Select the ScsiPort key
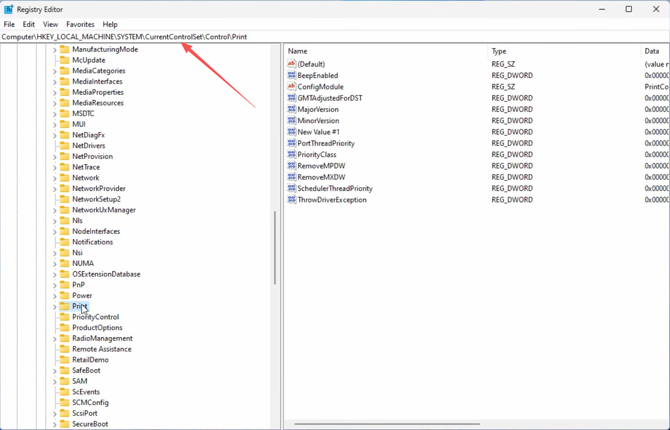Screen dimensions: 670x430 coord(85,413)
